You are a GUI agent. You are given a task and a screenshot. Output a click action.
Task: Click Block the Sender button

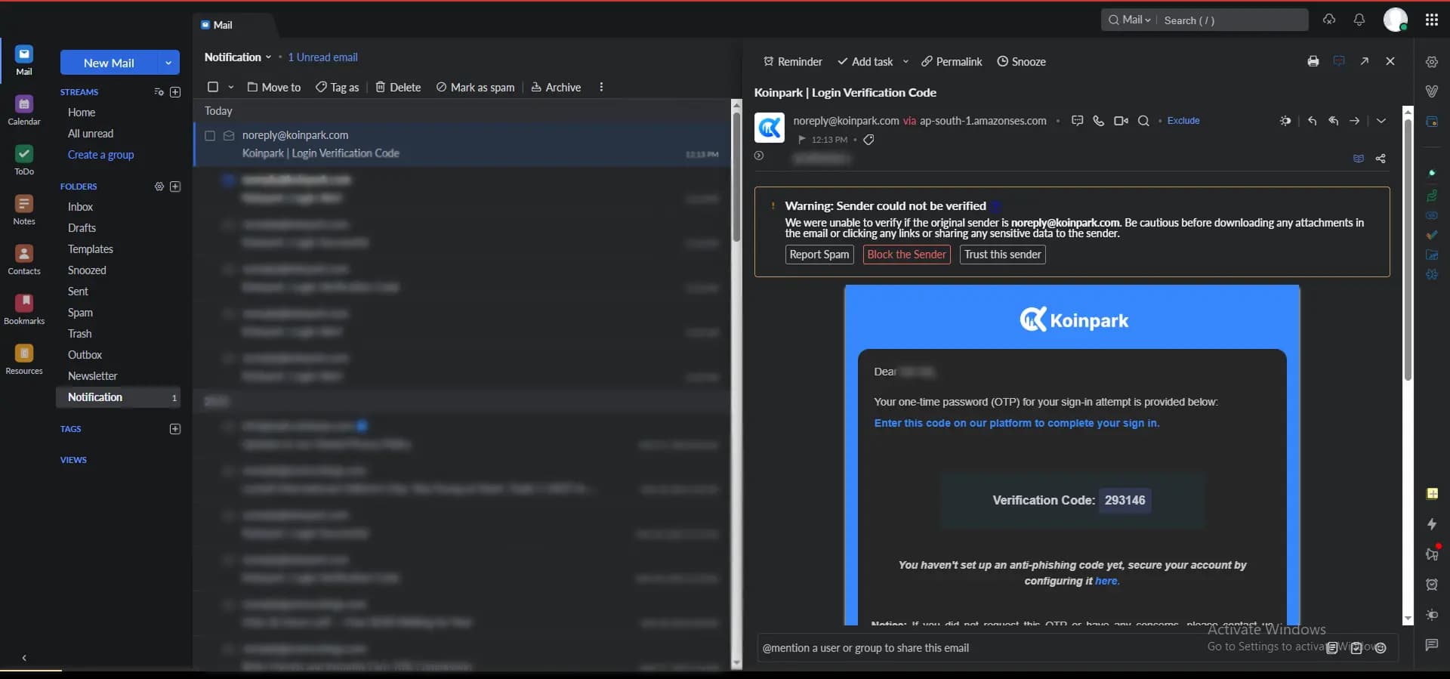pyautogui.click(x=906, y=255)
